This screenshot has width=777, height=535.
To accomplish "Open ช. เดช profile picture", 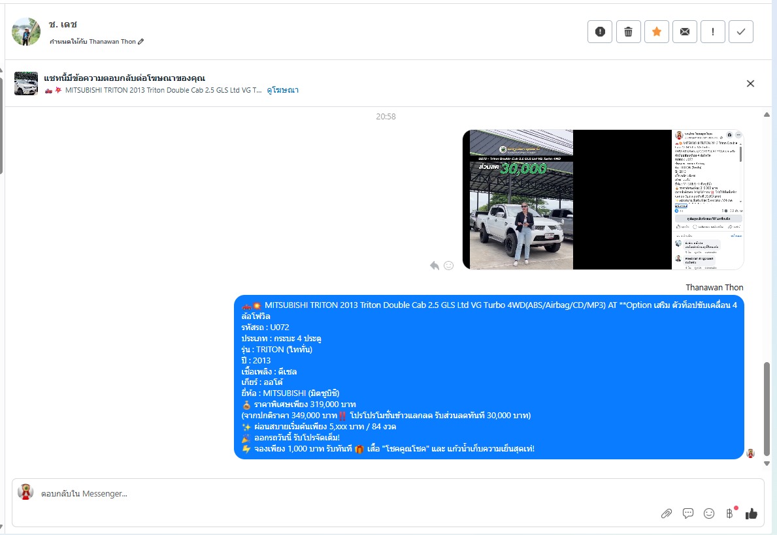I will [x=25, y=32].
